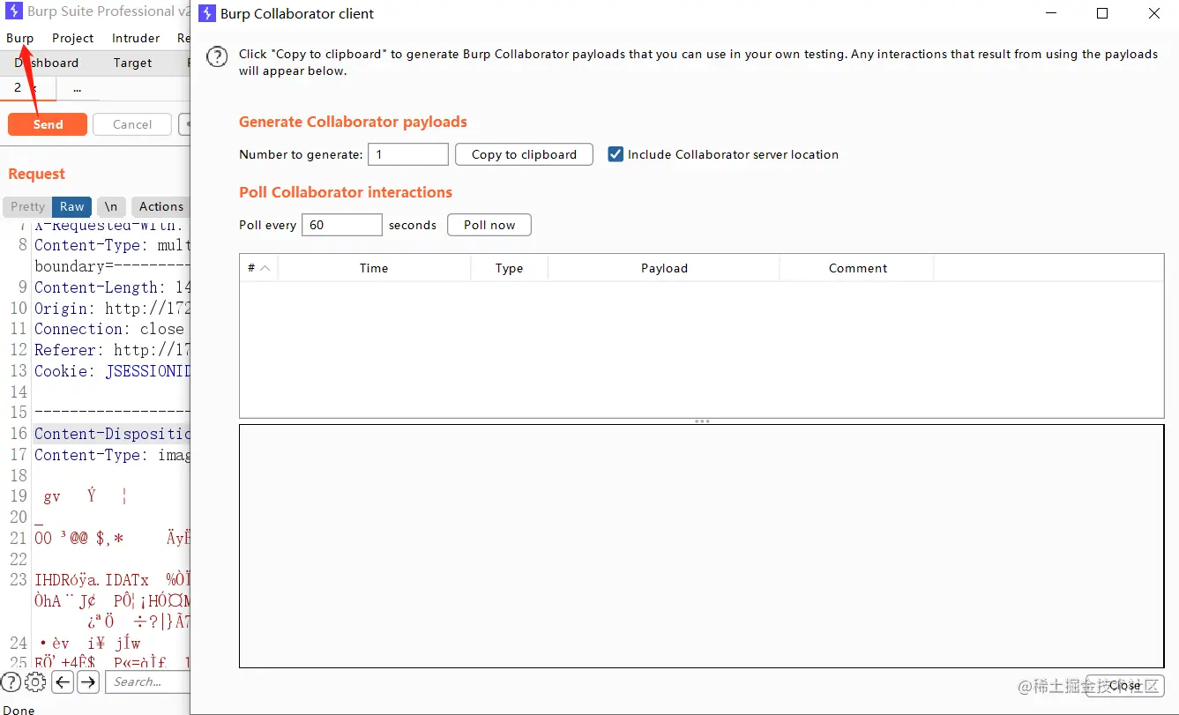This screenshot has height=715, width=1179.
Task: Click the 'Connection: close' line
Action: click(x=109, y=329)
